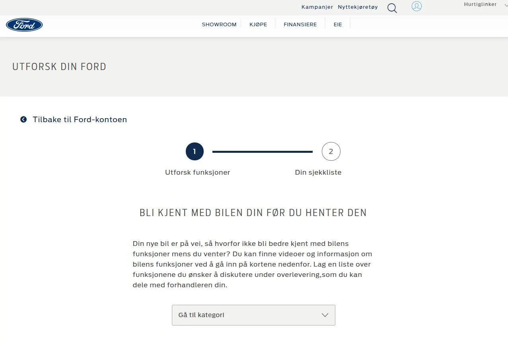Click the progress line between steps
Viewport: 508px width, 343px height.
tap(263, 152)
